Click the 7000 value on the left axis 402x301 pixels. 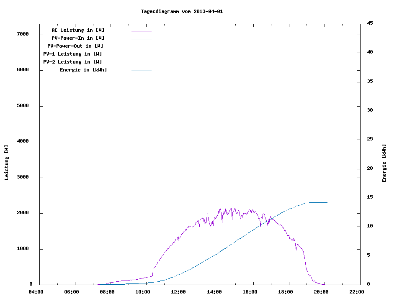pos(22,34)
